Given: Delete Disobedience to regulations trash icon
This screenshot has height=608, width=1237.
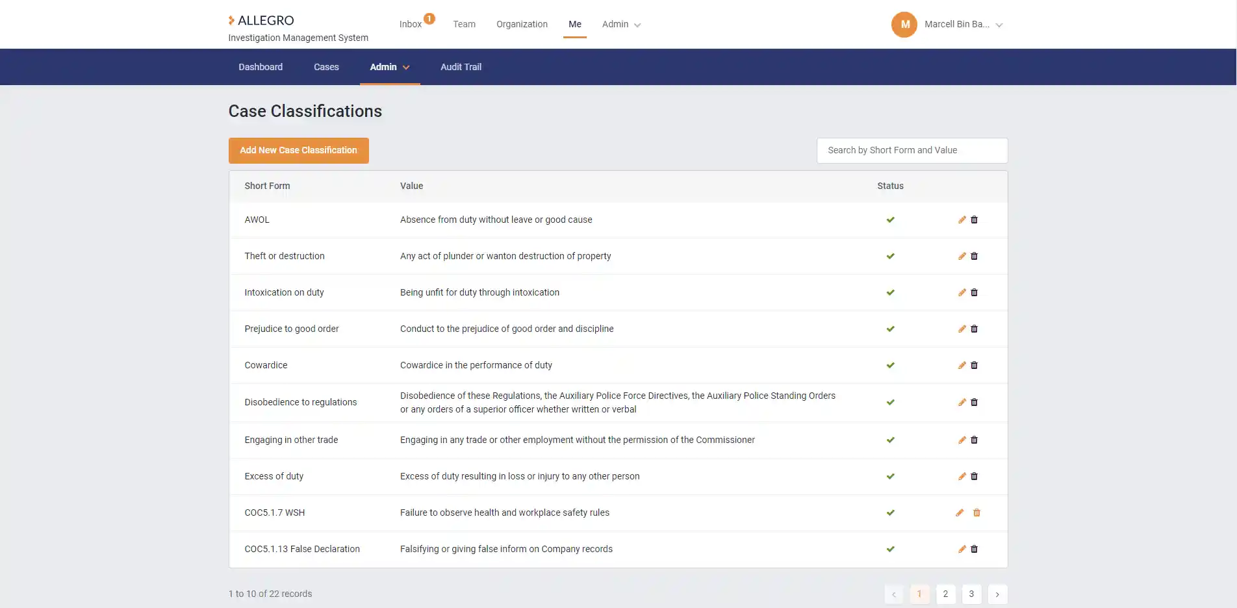Looking at the screenshot, I should [974, 402].
